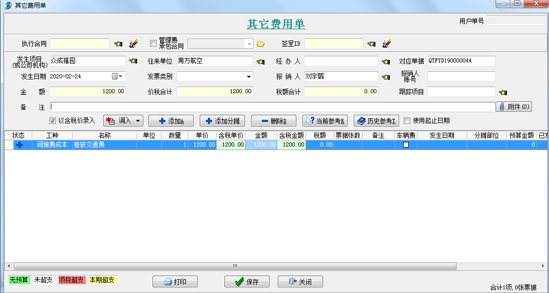
Task: Click the 关闭 close button
Action: coord(300,282)
